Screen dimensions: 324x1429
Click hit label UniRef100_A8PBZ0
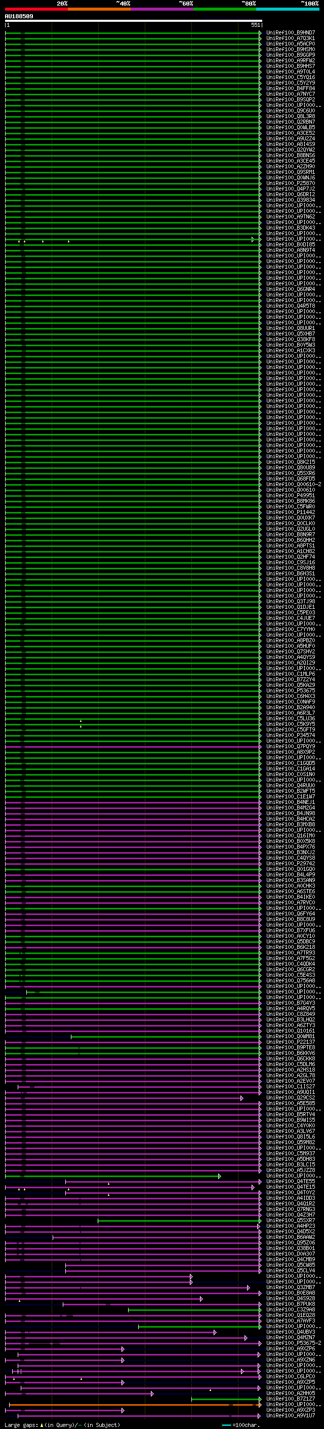(290, 641)
